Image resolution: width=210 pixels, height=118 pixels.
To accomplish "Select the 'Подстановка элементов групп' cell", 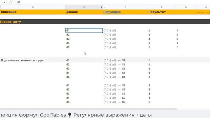I will click(33, 60).
